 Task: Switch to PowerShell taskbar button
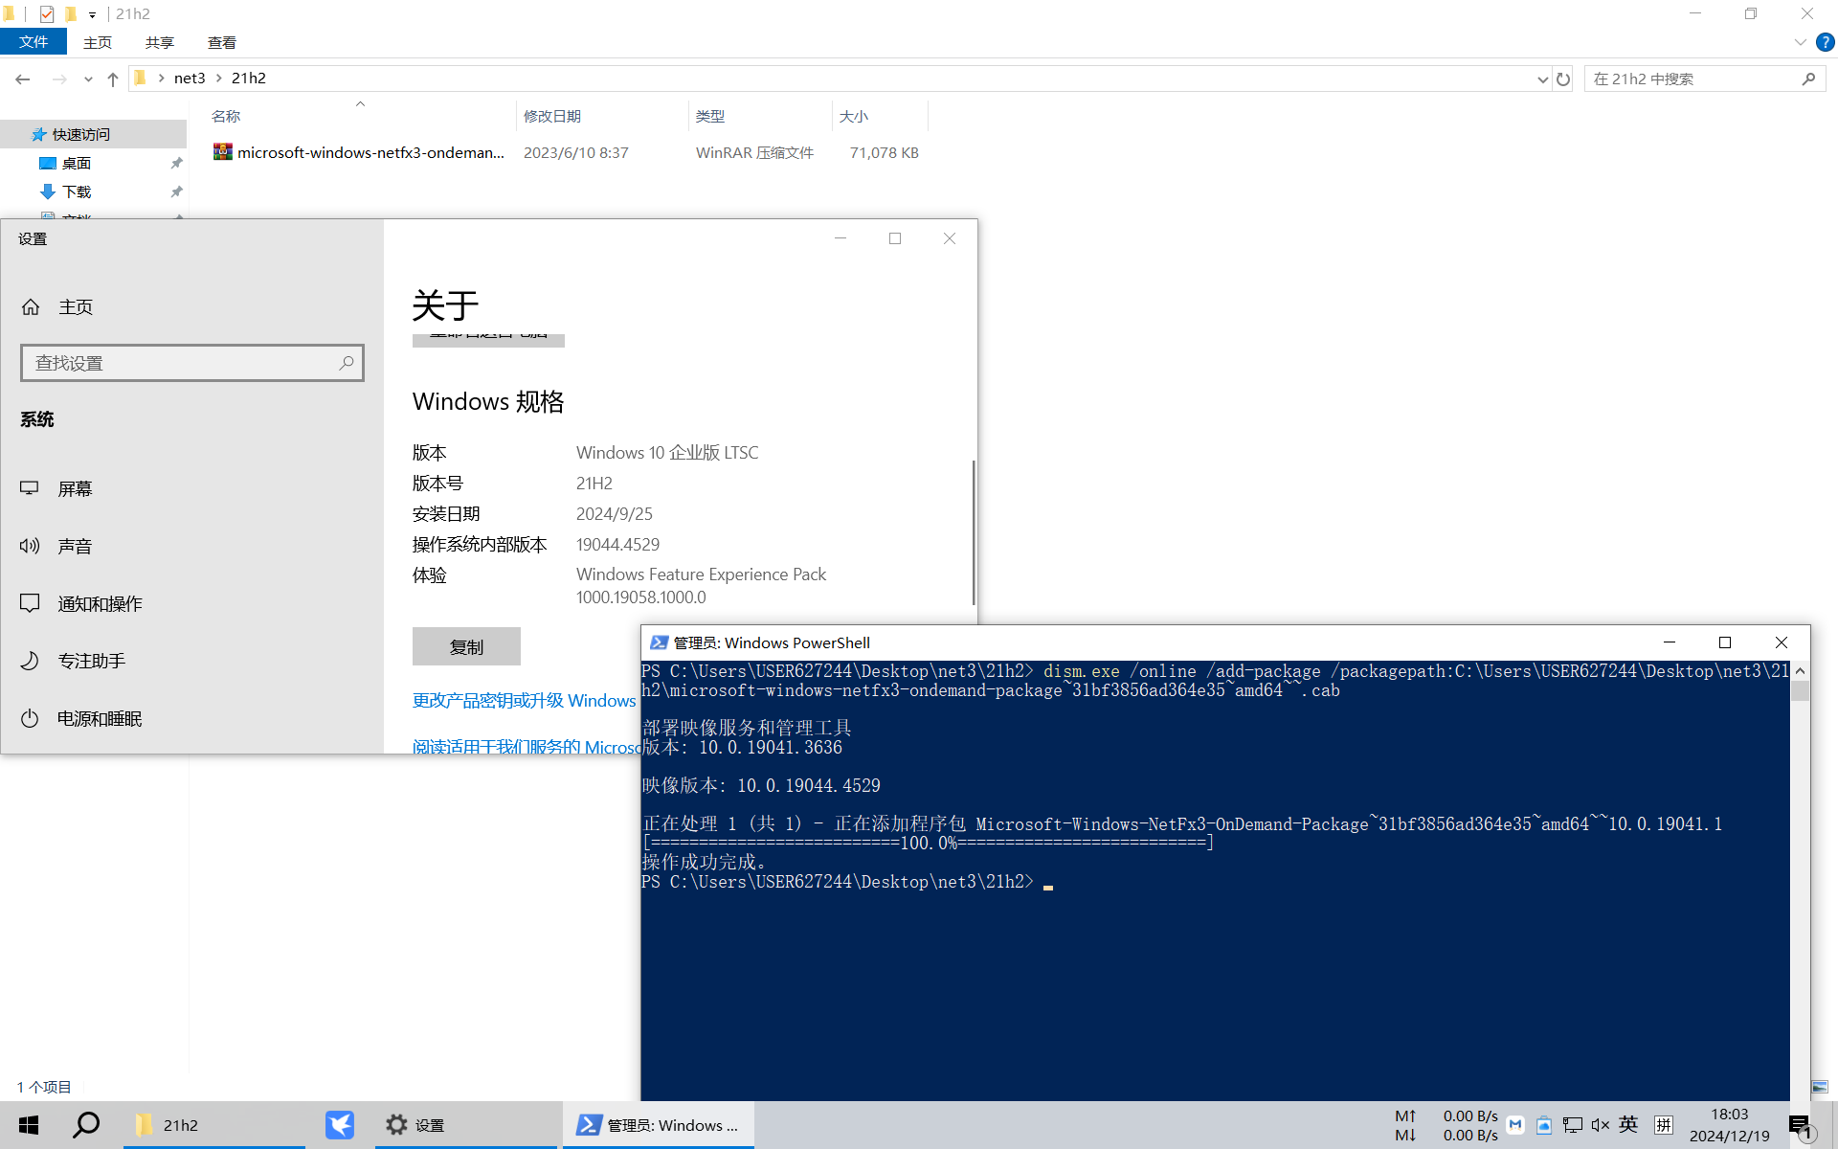pyautogui.click(x=660, y=1125)
